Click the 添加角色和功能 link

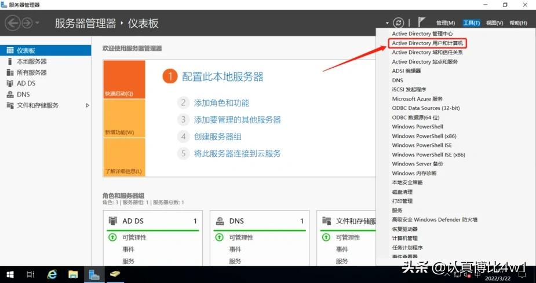click(x=221, y=103)
